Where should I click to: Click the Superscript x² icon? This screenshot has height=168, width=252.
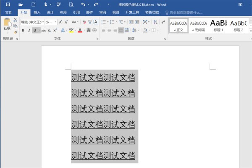[x=55, y=30]
